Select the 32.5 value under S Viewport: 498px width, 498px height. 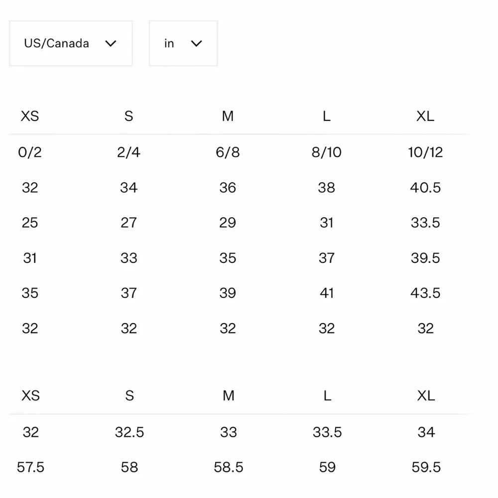pyautogui.click(x=129, y=432)
